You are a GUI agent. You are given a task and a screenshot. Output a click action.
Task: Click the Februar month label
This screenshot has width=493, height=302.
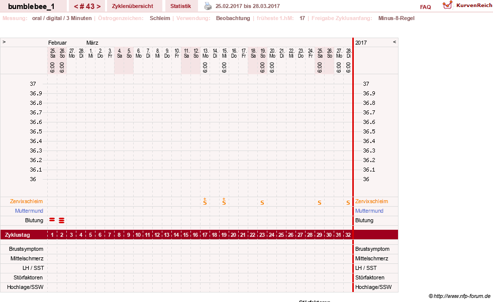click(x=57, y=43)
